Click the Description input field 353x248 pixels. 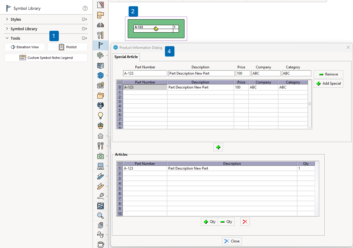[x=201, y=73]
